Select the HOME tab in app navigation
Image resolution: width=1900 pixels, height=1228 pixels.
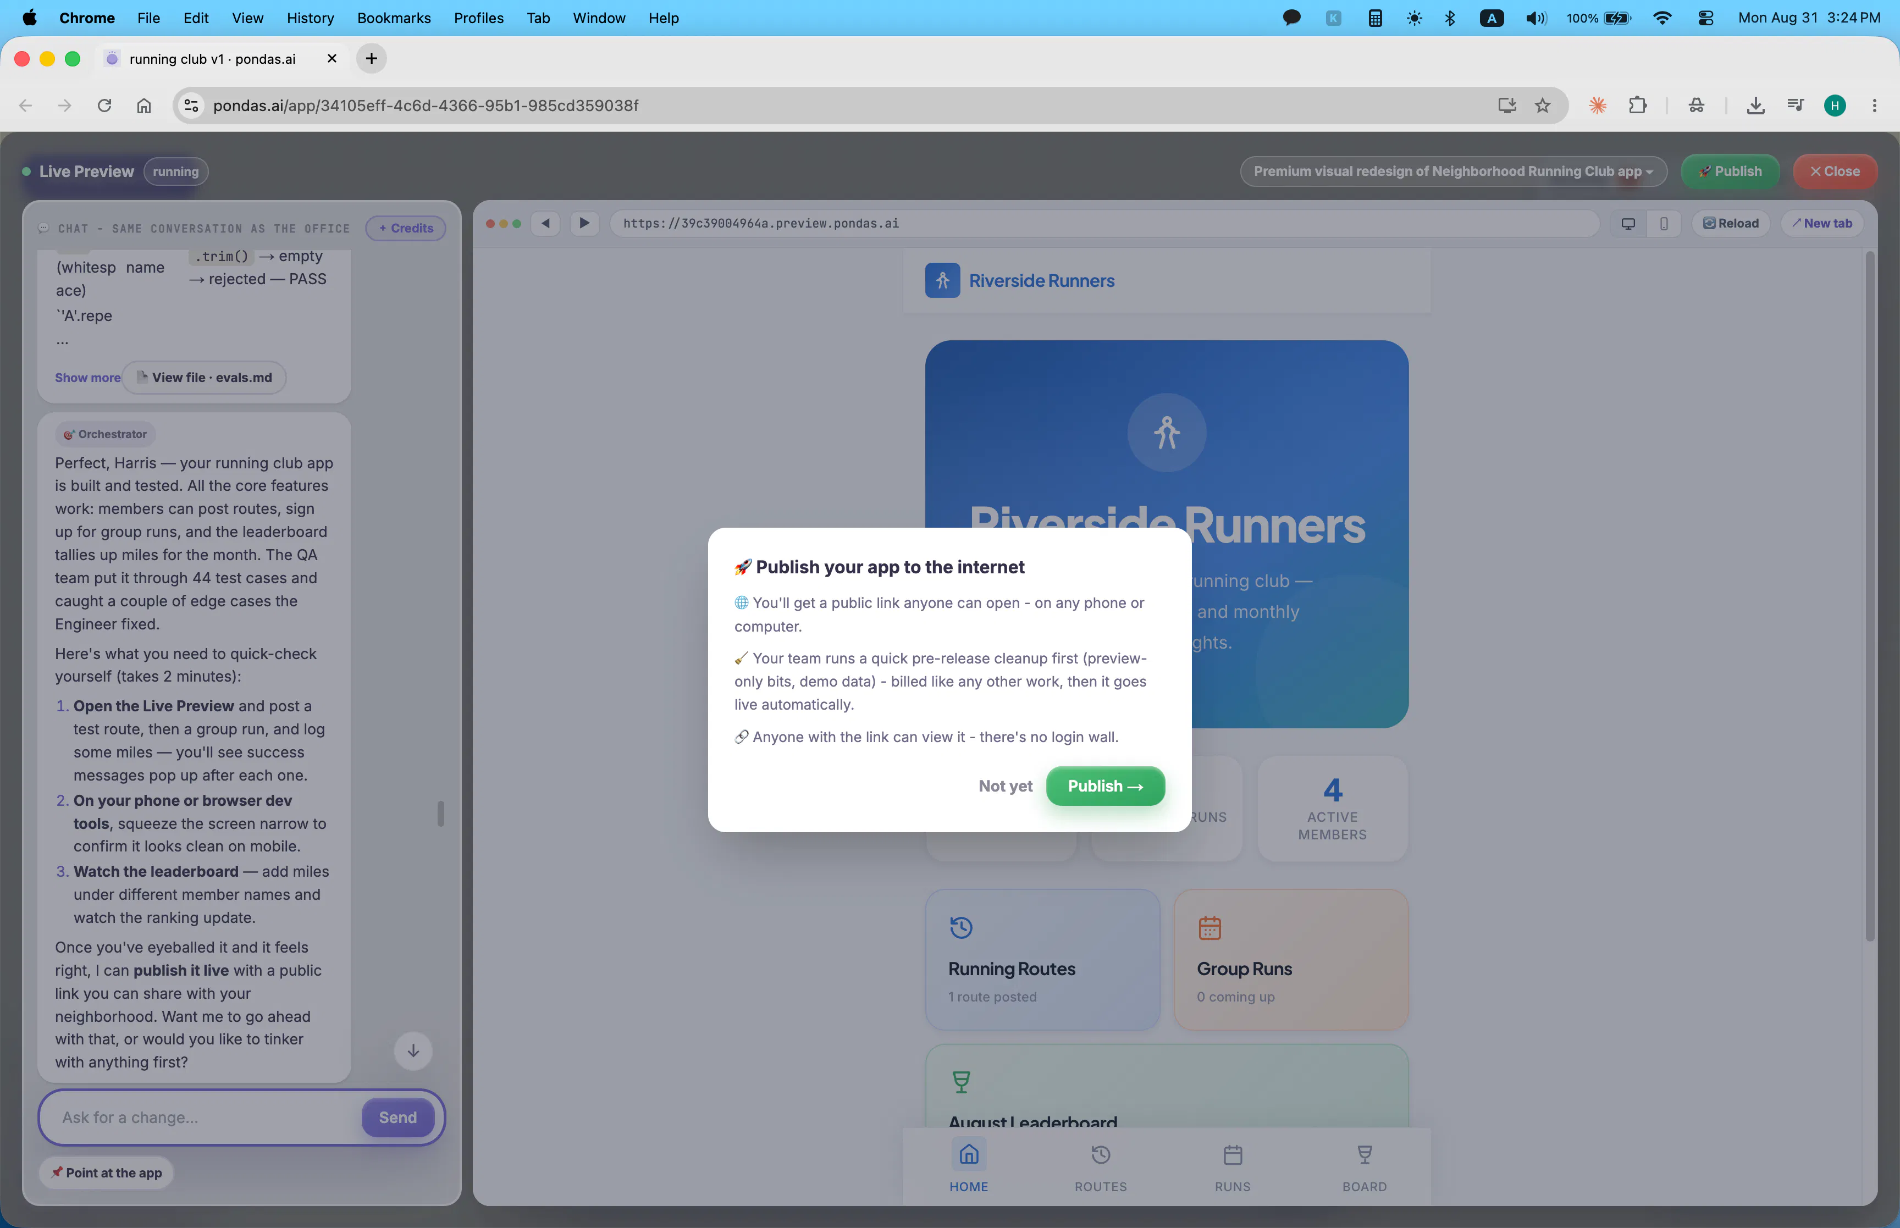(x=969, y=1166)
